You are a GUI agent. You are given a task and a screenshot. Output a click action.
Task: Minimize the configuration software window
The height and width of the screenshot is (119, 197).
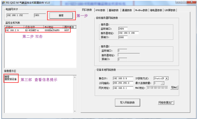click(179, 2)
